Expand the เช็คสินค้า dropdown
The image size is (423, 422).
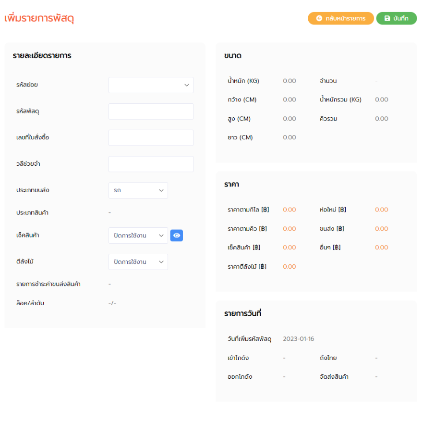pos(138,236)
